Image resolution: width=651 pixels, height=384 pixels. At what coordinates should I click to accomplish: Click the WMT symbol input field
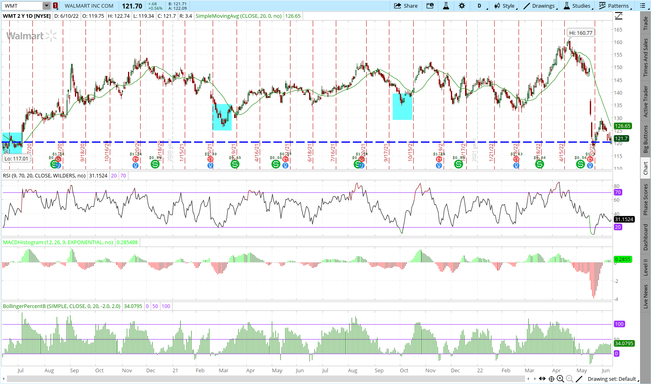(23, 6)
